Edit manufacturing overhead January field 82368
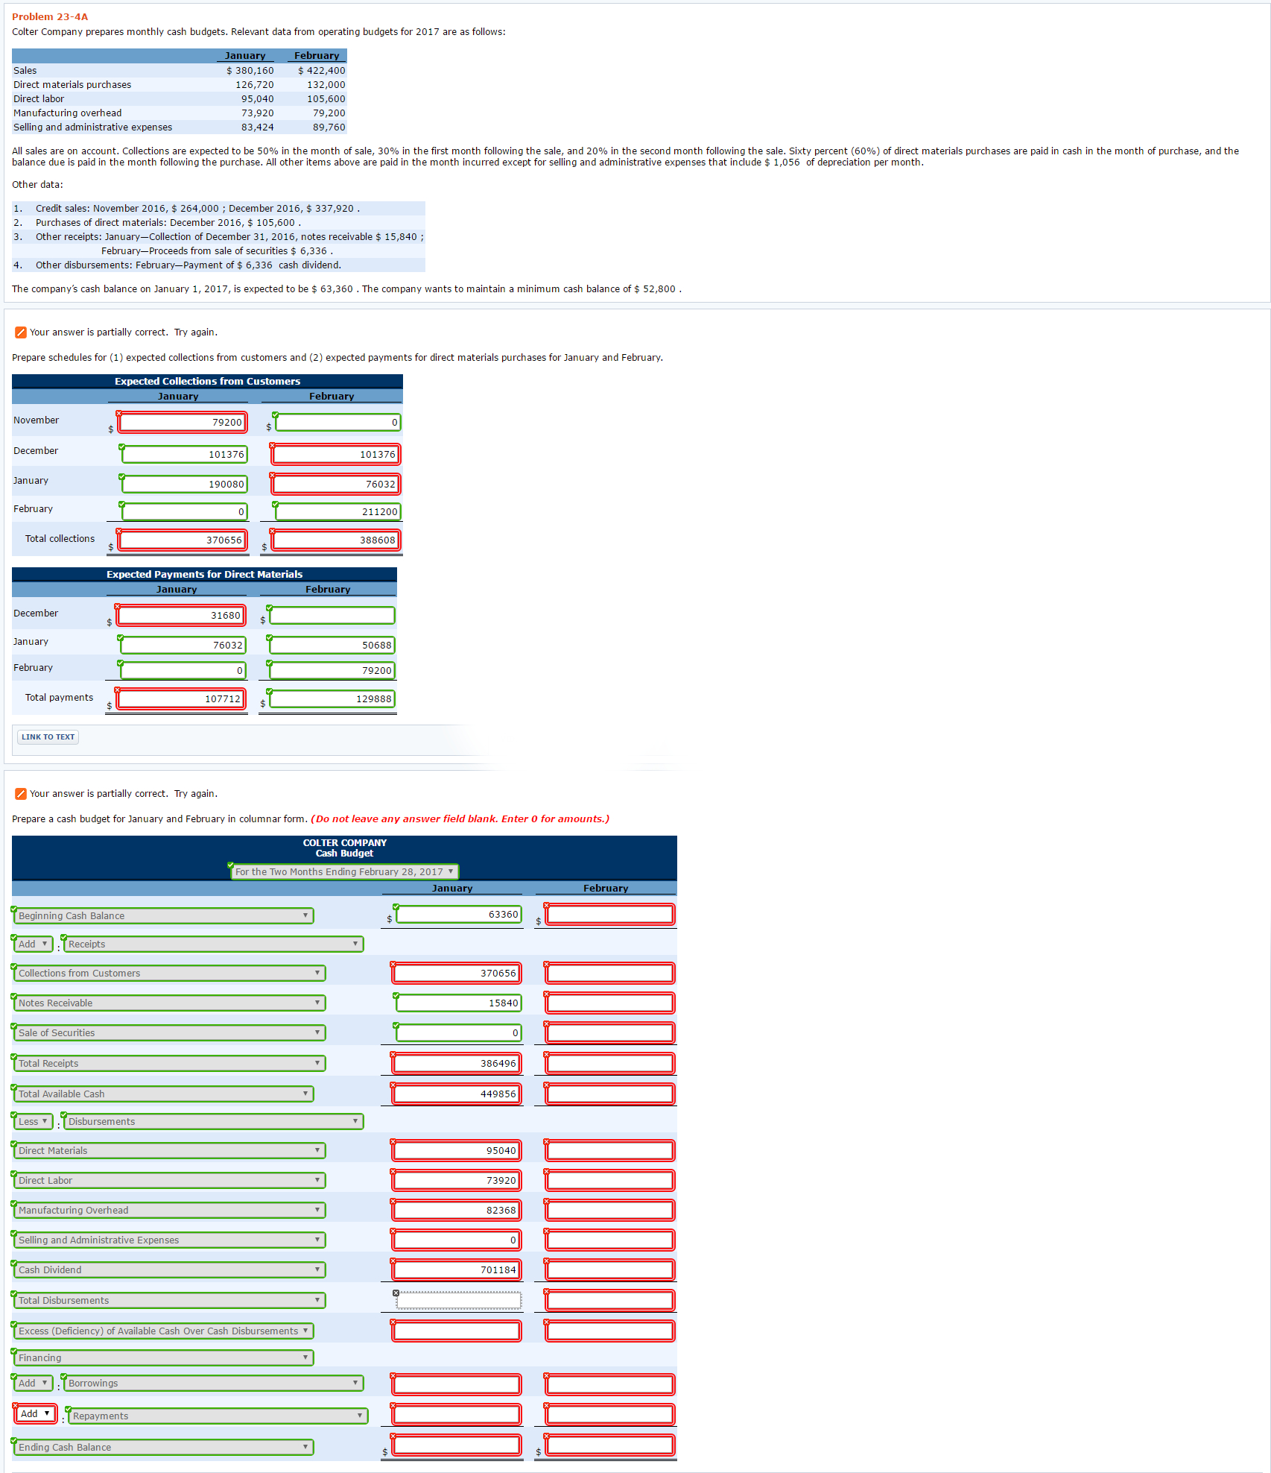This screenshot has width=1271, height=1473. pos(457,1210)
